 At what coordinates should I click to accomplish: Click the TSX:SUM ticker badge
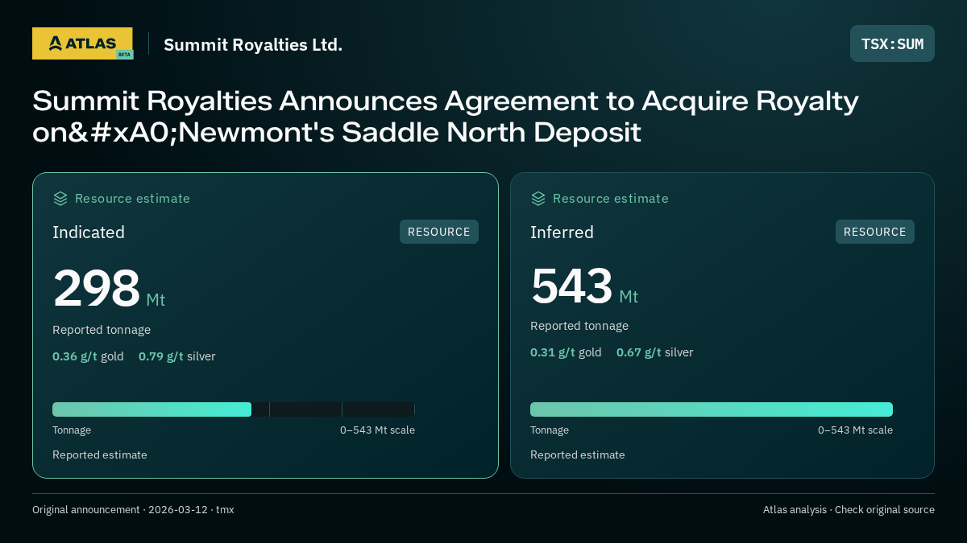892,43
